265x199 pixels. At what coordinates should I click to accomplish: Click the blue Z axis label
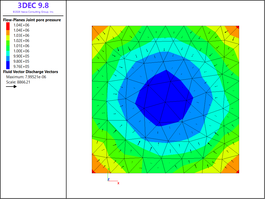tap(109, 179)
